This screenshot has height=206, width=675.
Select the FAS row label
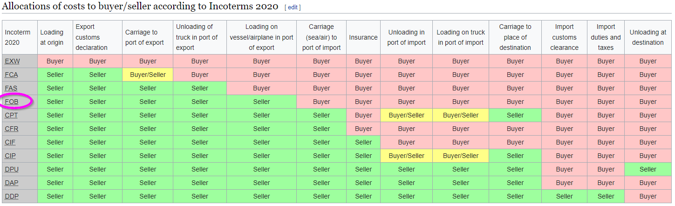(x=12, y=88)
